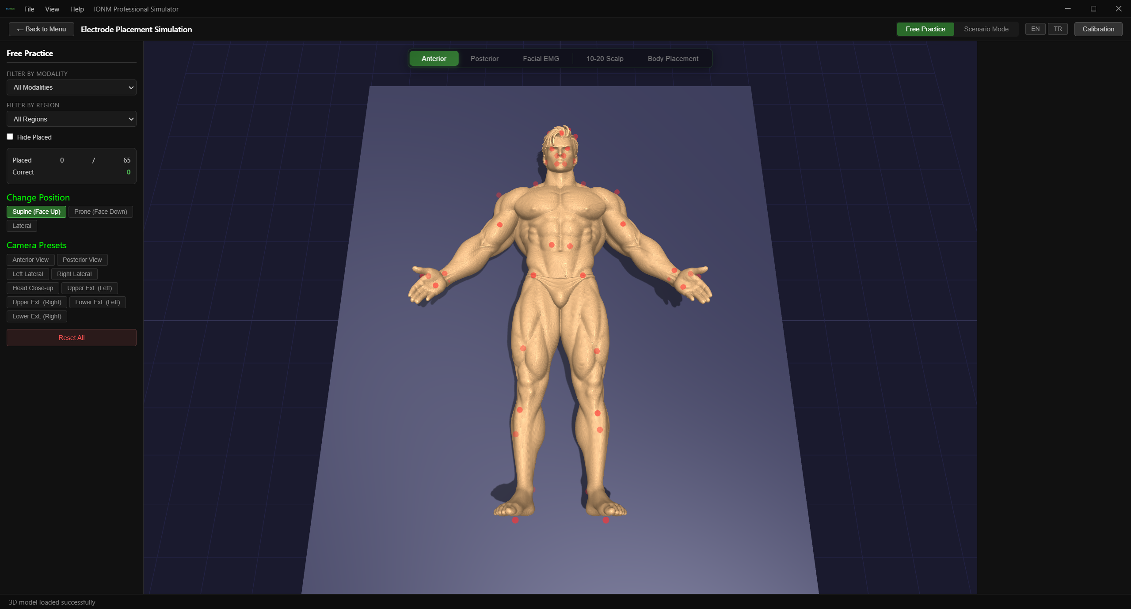Click Reset All to clear electrodes
1131x609 pixels.
[71, 337]
